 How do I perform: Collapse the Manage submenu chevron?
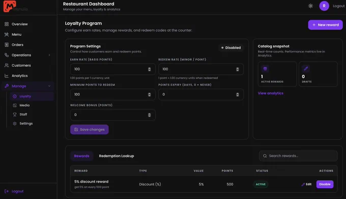(49, 86)
